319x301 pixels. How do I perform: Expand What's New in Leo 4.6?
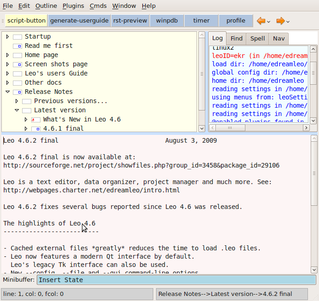[x=26, y=119]
